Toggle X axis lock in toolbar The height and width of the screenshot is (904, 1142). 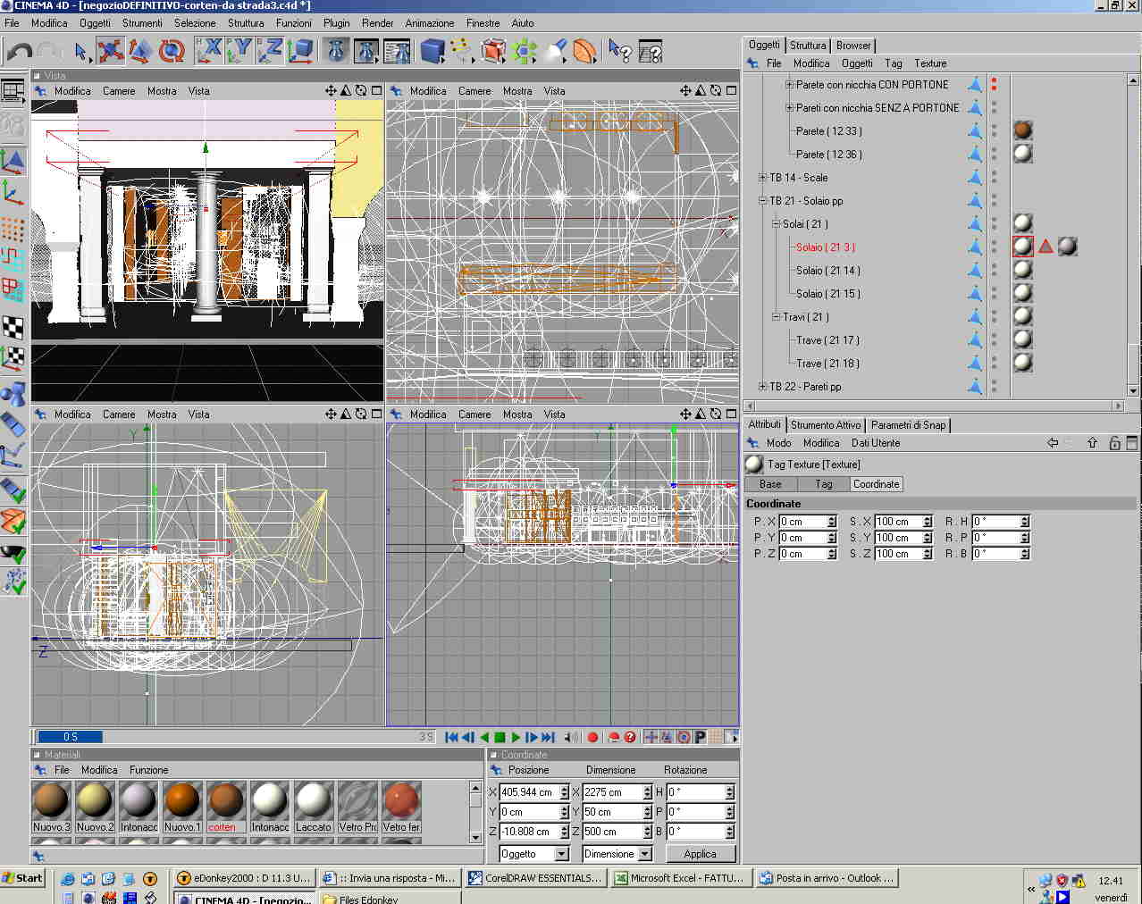[209, 51]
